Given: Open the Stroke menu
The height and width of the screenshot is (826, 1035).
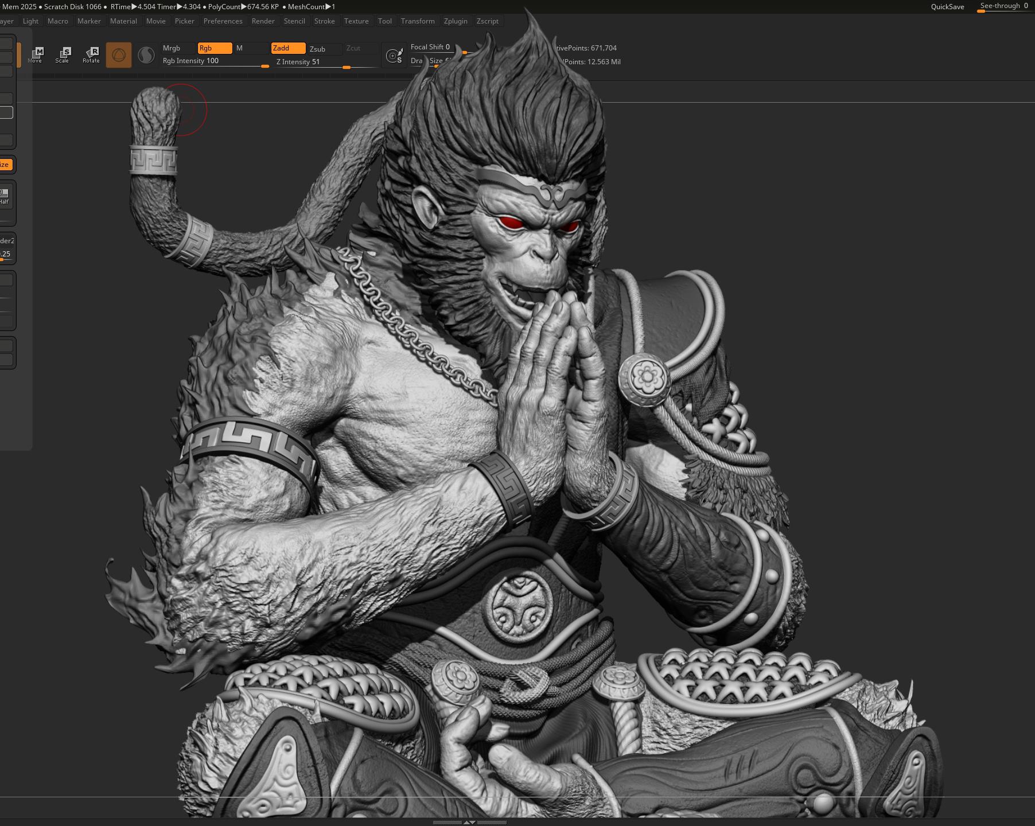Looking at the screenshot, I should pyautogui.click(x=324, y=21).
